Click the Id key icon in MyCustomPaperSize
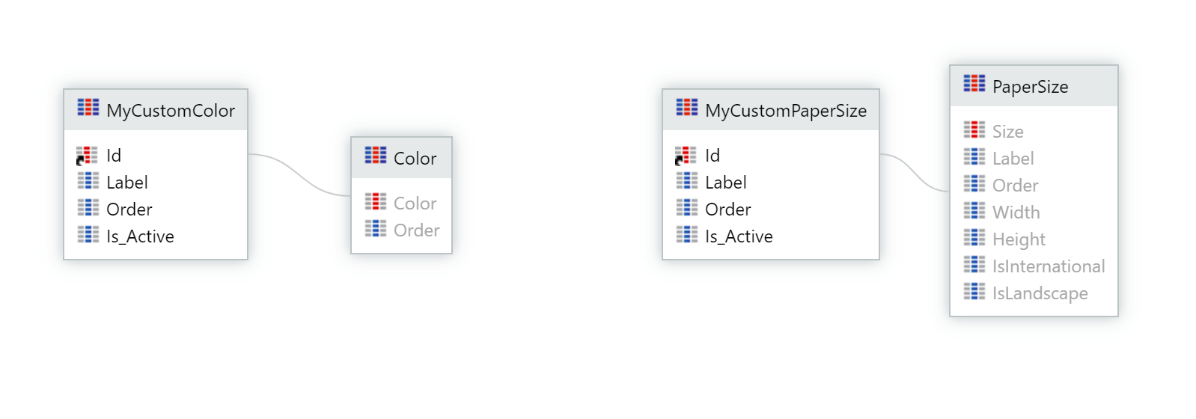This screenshot has height=419, width=1196. [x=686, y=156]
